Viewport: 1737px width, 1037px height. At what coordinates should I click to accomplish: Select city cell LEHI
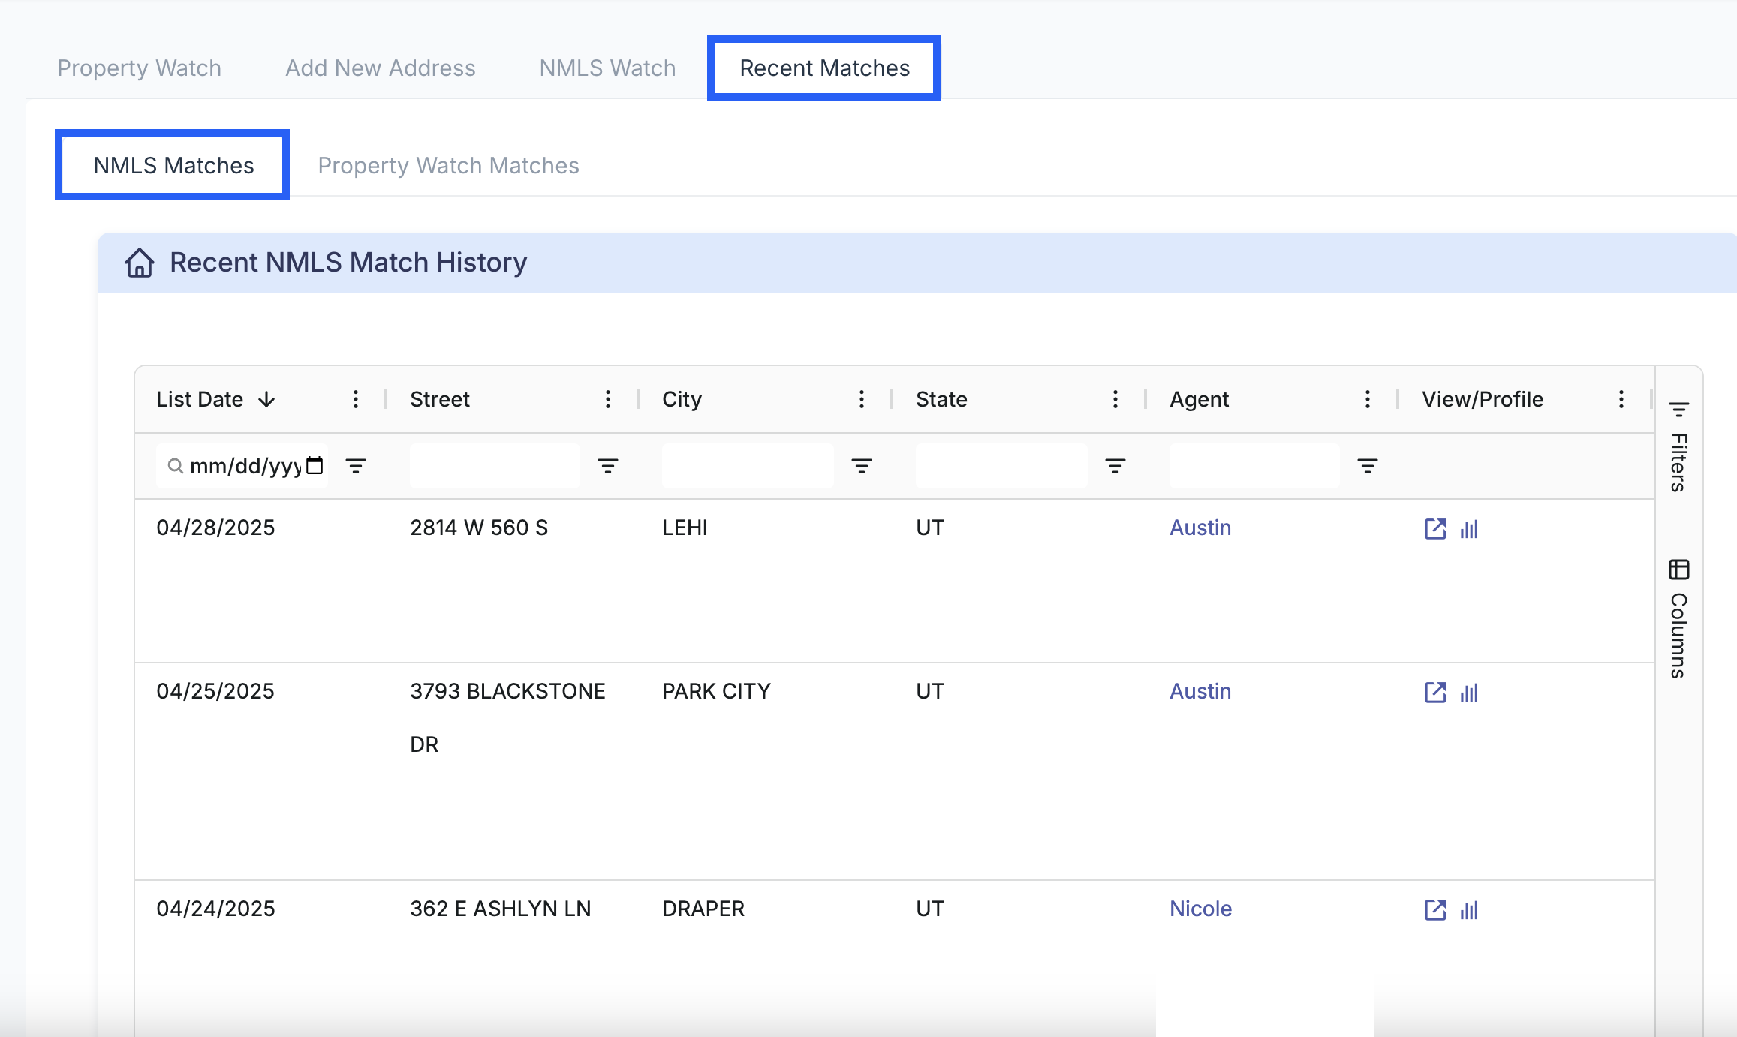685,528
